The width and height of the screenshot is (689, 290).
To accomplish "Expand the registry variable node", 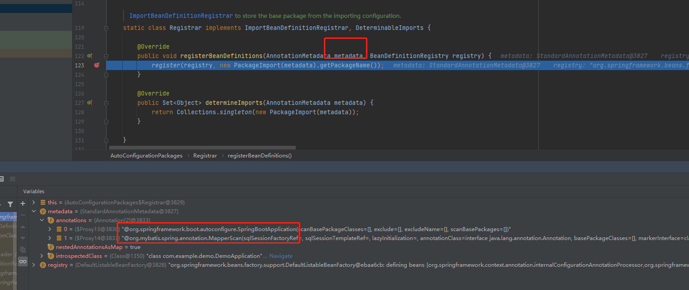I will (x=34, y=265).
